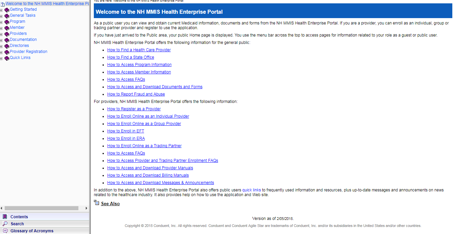Click the See Also list icon

pyautogui.click(x=96, y=202)
